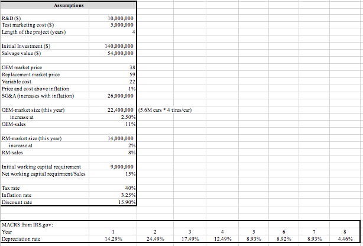Select the test marketing value 5,000,000
The image size is (363, 246).
coord(113,25)
